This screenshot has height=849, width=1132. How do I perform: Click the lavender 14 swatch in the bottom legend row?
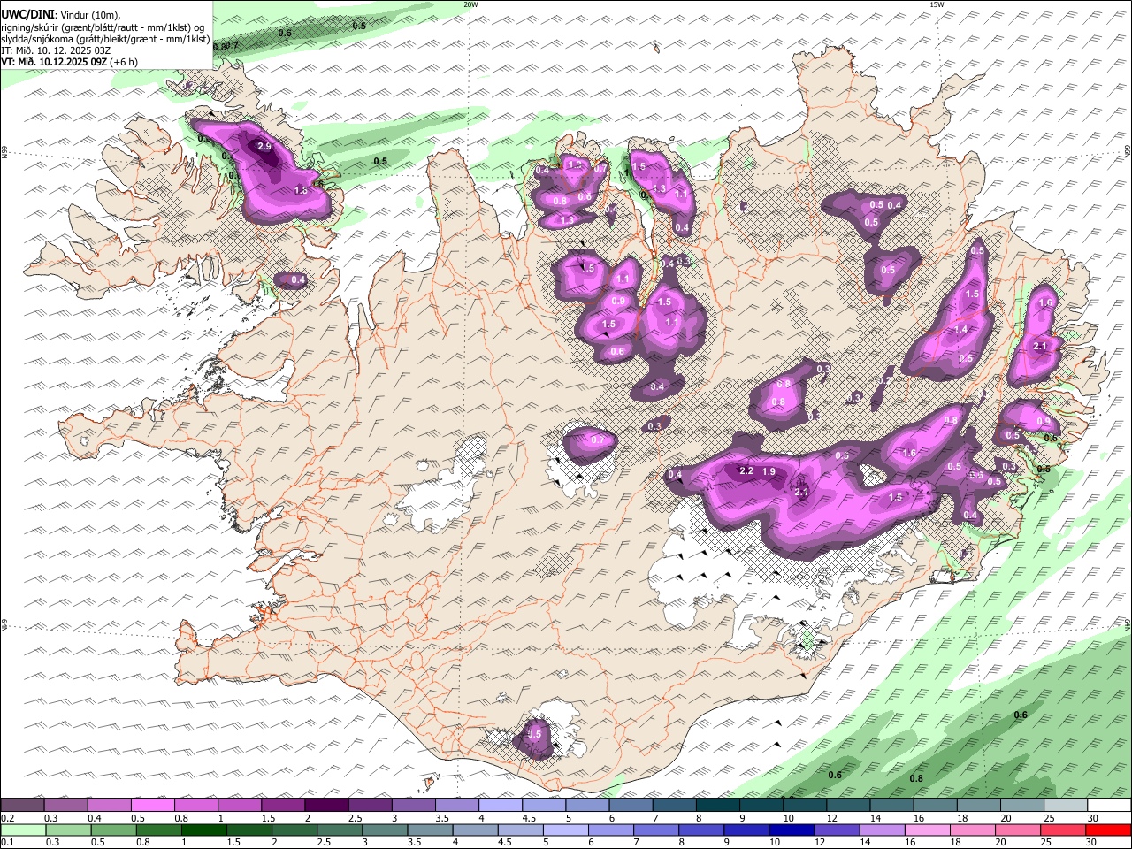[x=883, y=830]
